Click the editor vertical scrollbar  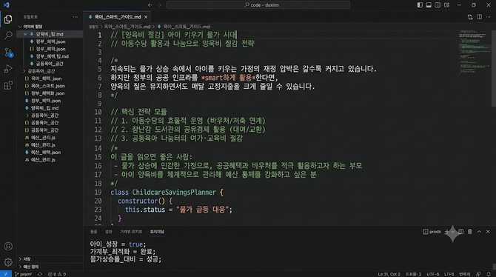pyautogui.click(x=494, y=68)
